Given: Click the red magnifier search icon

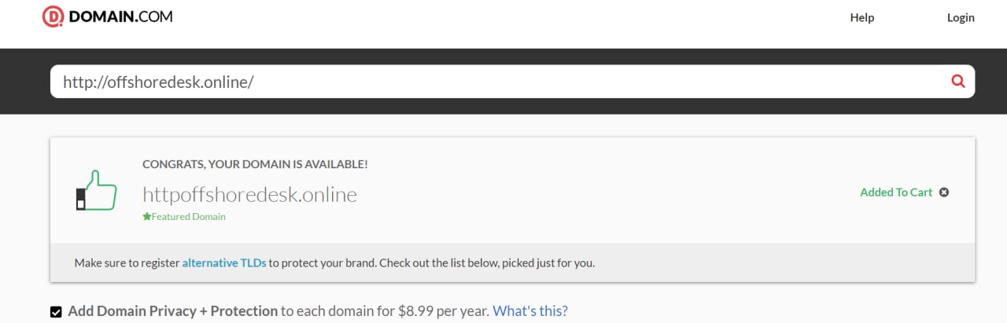Looking at the screenshot, I should coord(957,81).
